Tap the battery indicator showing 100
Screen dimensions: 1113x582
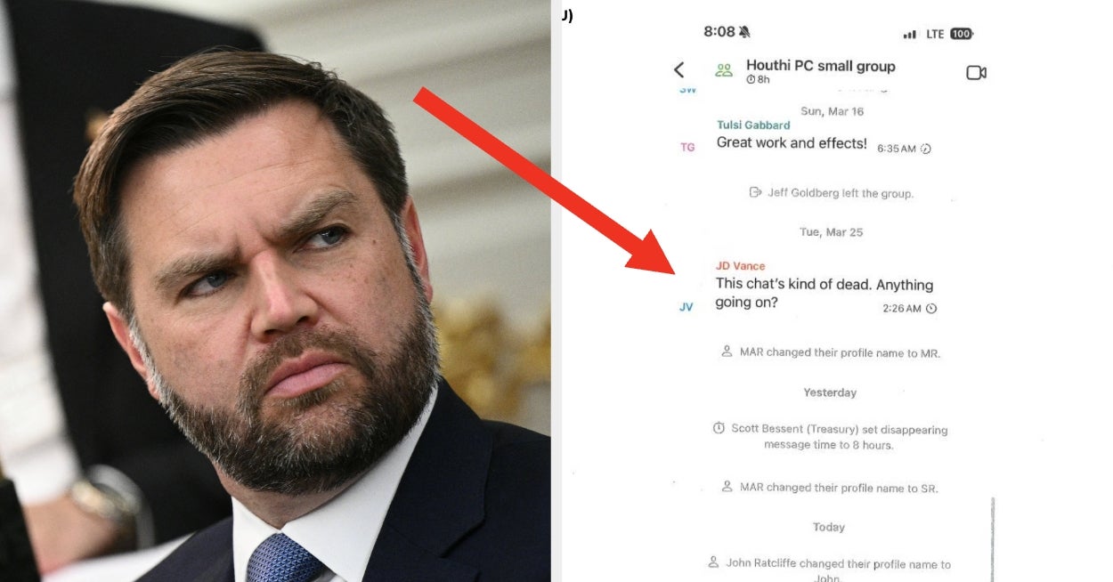[x=961, y=34]
